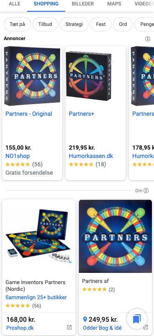Click the location pin beside 249,95 kr.

click(85, 320)
